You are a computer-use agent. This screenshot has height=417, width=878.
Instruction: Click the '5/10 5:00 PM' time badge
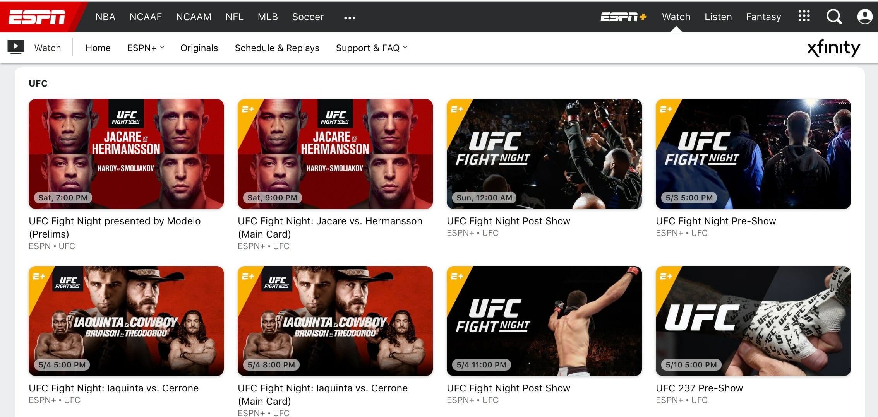click(x=691, y=365)
